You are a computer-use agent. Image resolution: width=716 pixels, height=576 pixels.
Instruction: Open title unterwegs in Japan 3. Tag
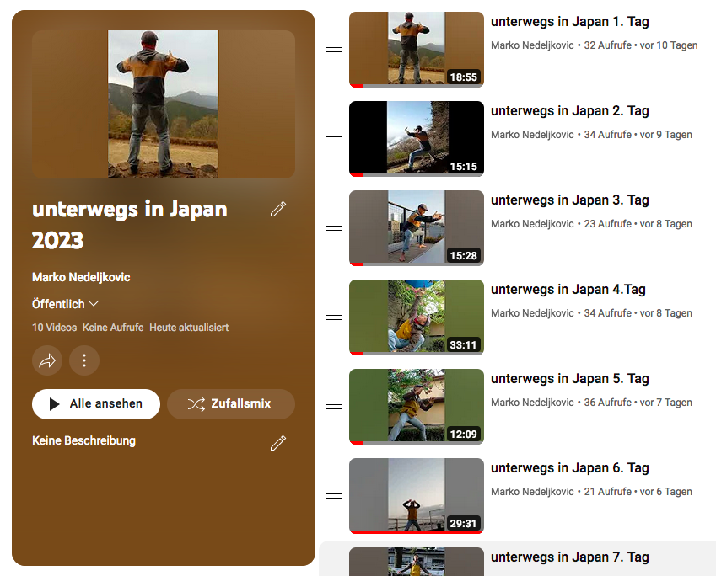pyautogui.click(x=570, y=200)
